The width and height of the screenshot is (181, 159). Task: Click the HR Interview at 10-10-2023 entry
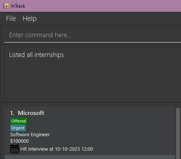[57, 149]
